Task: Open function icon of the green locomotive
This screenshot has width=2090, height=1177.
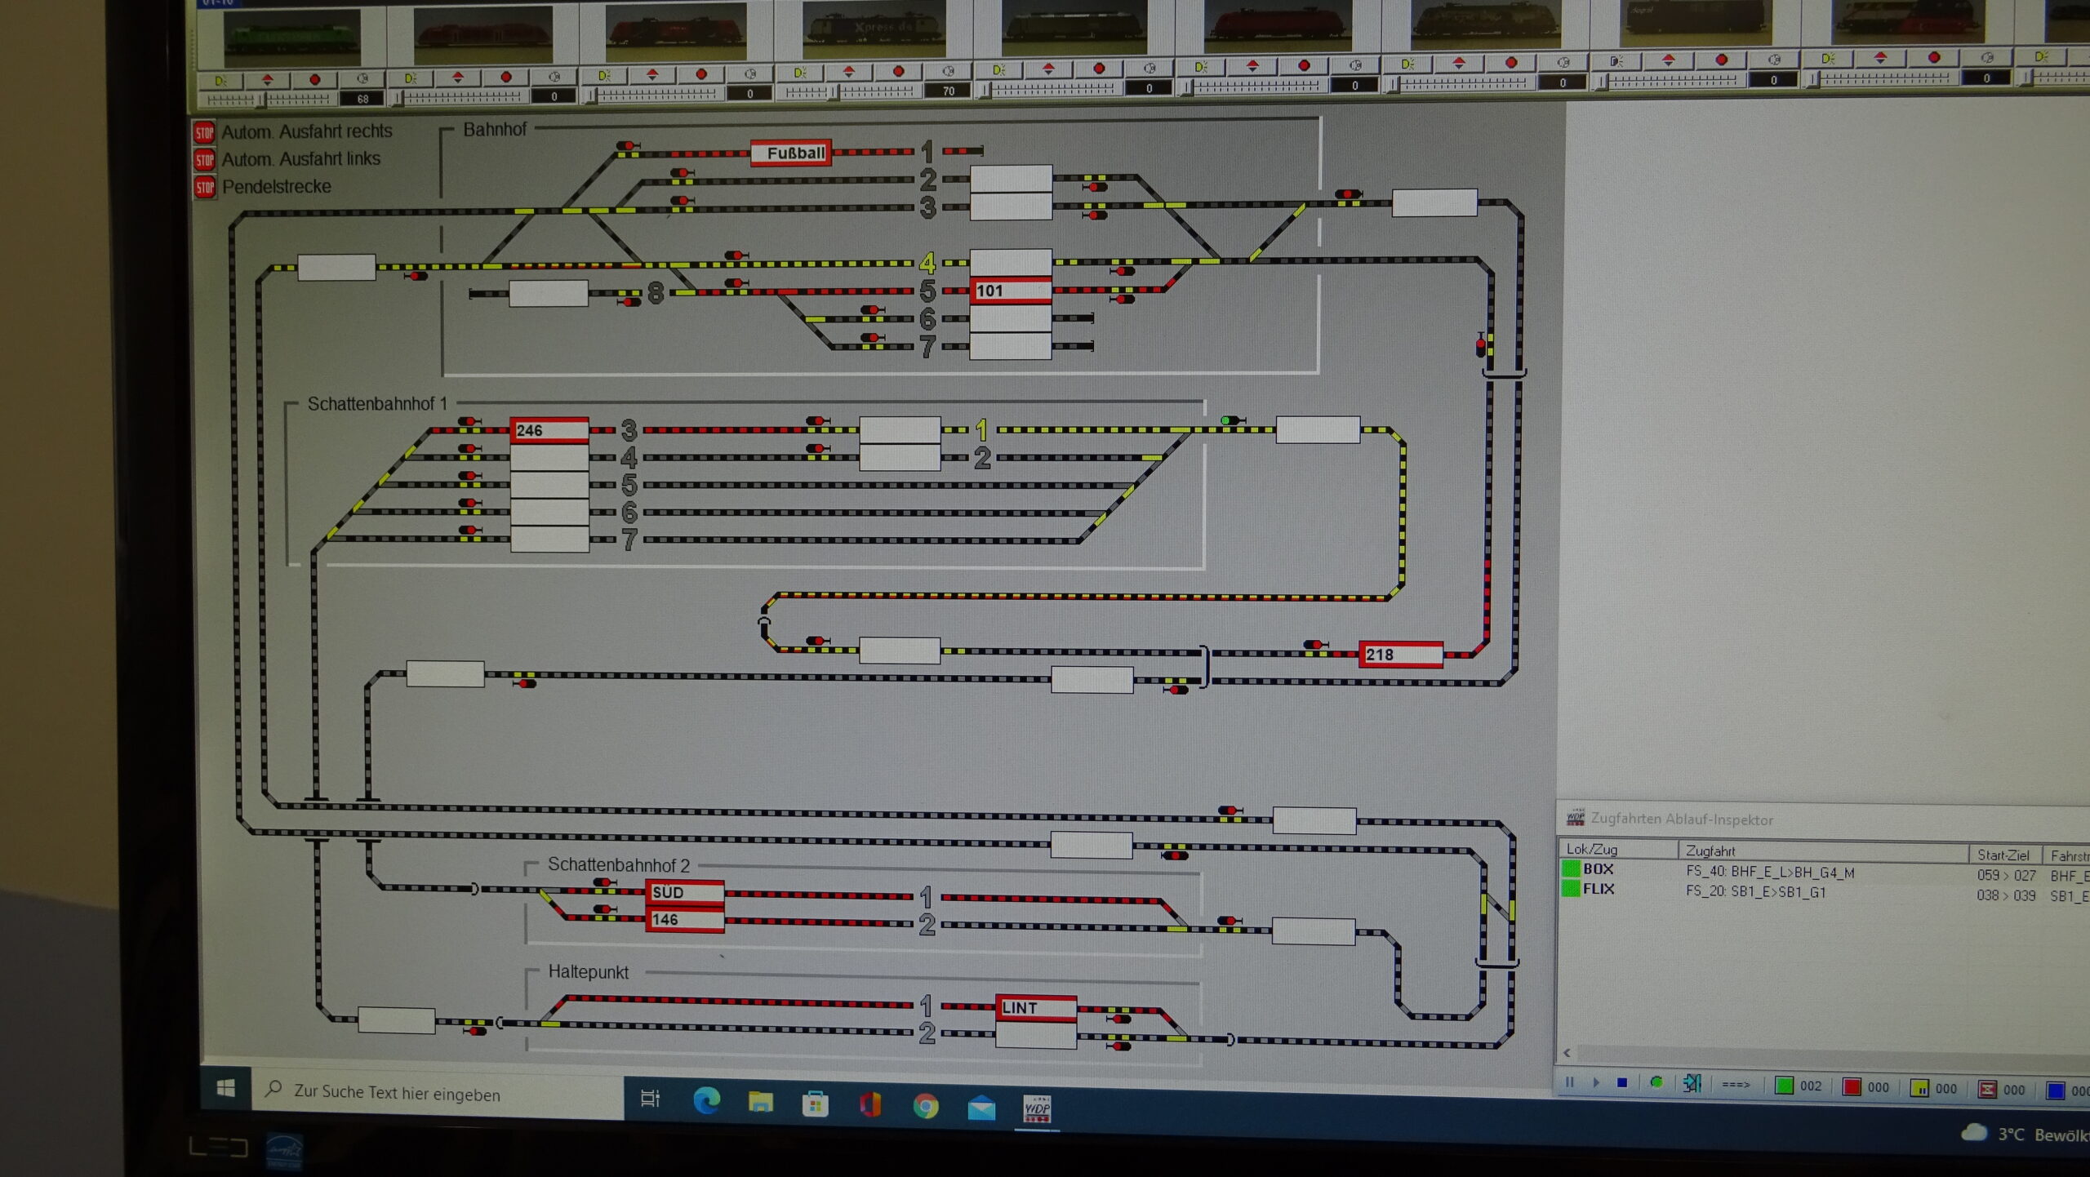Action: (x=362, y=78)
